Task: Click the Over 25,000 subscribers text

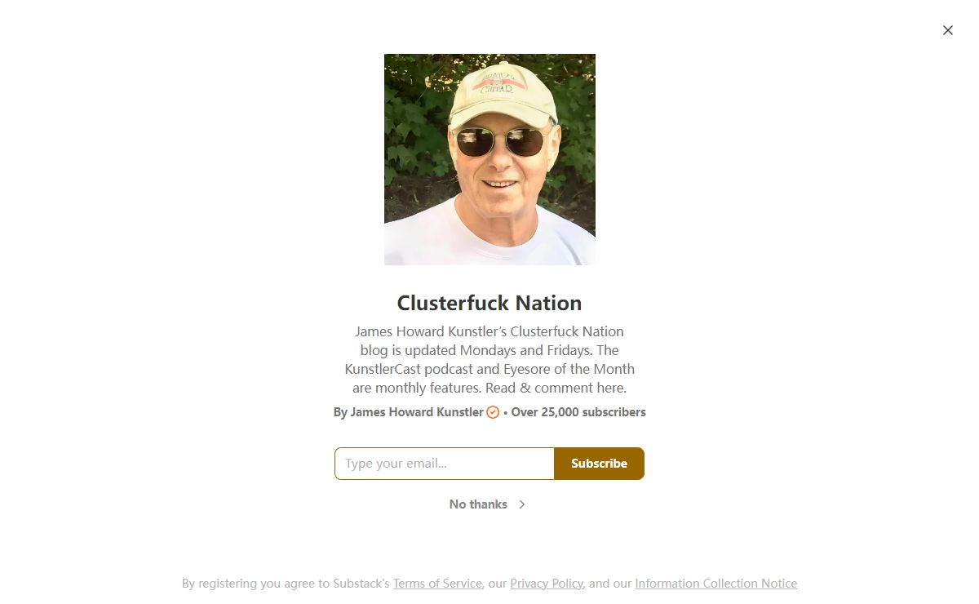Action: click(578, 412)
